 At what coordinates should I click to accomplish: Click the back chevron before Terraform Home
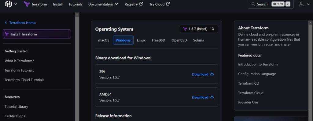tap(6, 23)
